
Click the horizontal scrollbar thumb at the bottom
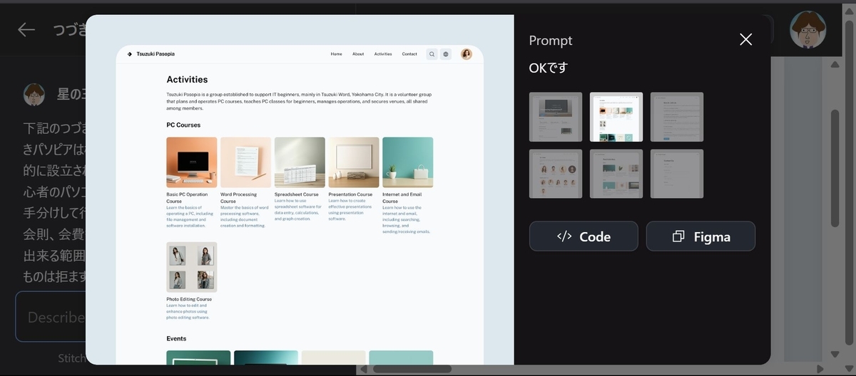[412, 369]
